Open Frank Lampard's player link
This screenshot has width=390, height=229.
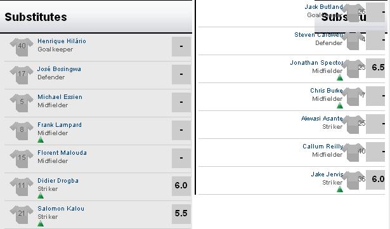[x=60, y=125]
